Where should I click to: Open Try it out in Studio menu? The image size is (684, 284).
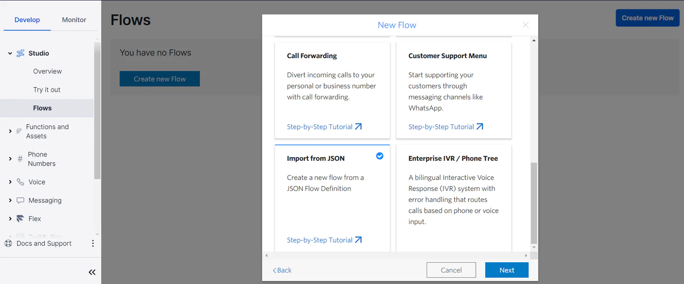tap(47, 90)
